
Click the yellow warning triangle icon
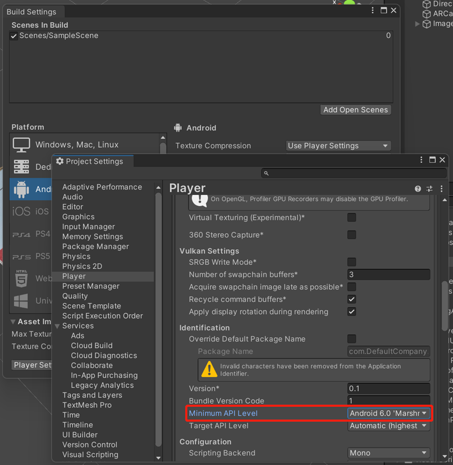[x=209, y=369]
